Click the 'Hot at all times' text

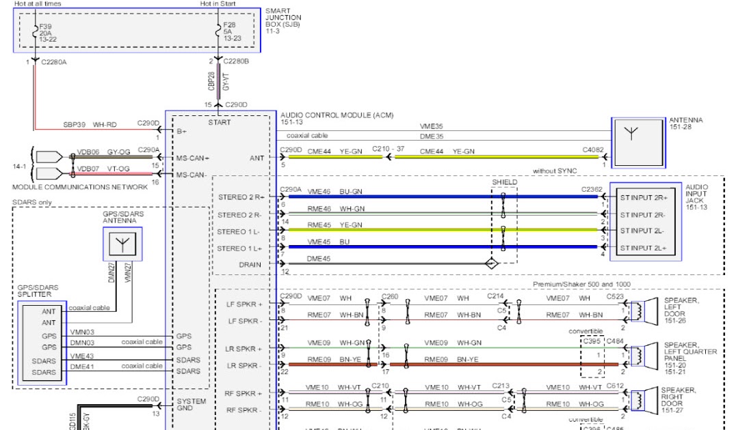point(38,3)
